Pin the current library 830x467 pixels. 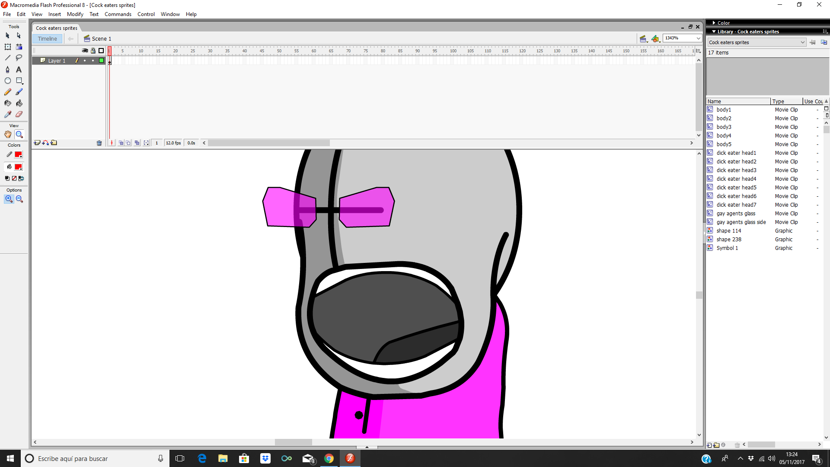click(x=813, y=42)
